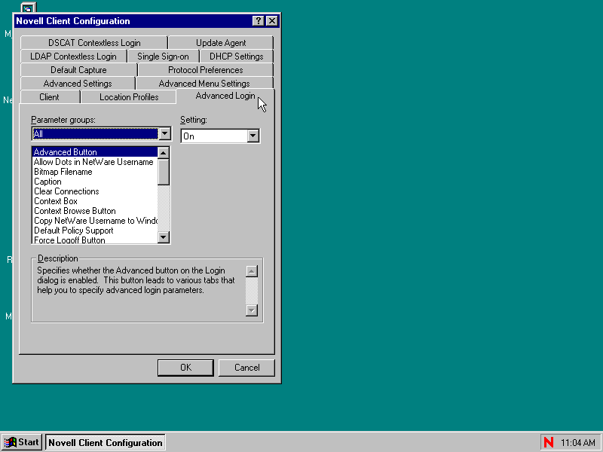Click the red Novell N tray icon
Viewport: 603px width, 452px height.
coord(549,442)
